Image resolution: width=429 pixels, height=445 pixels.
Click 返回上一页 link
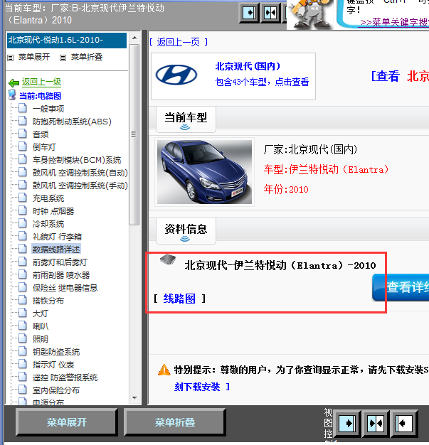pyautogui.click(x=179, y=42)
